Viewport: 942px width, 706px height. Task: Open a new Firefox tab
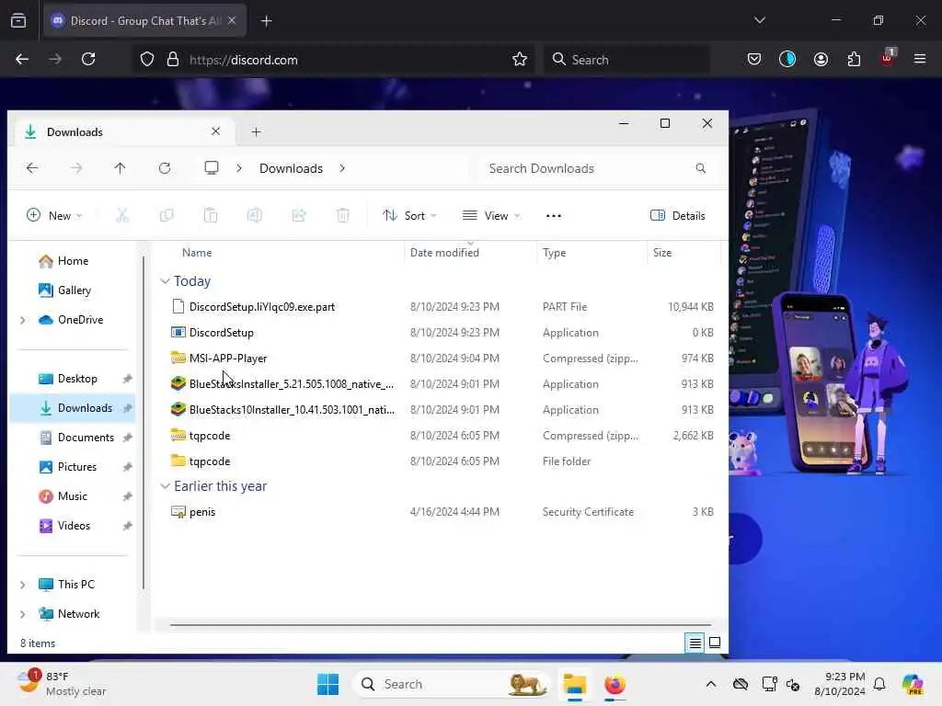pos(267,21)
